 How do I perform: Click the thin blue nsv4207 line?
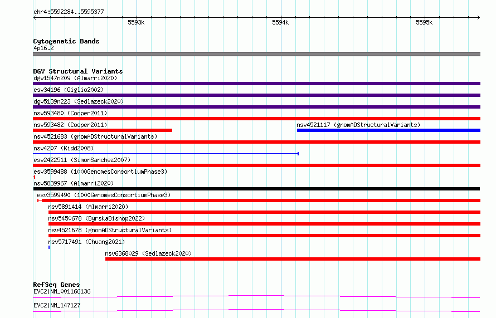pyautogui.click(x=166, y=154)
